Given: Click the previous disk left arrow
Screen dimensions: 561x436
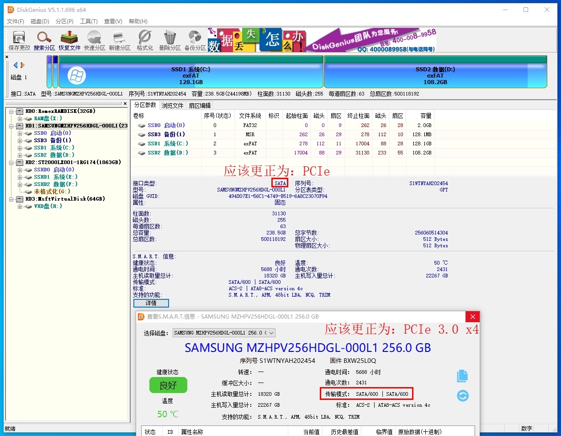Looking at the screenshot, I should point(16,65).
